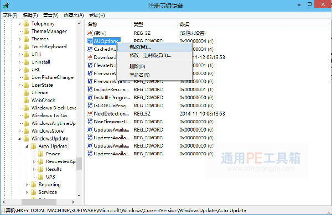This screenshot has height=215, width=332.
Task: Click the WebCheck folder icon
Action: tap(27, 100)
